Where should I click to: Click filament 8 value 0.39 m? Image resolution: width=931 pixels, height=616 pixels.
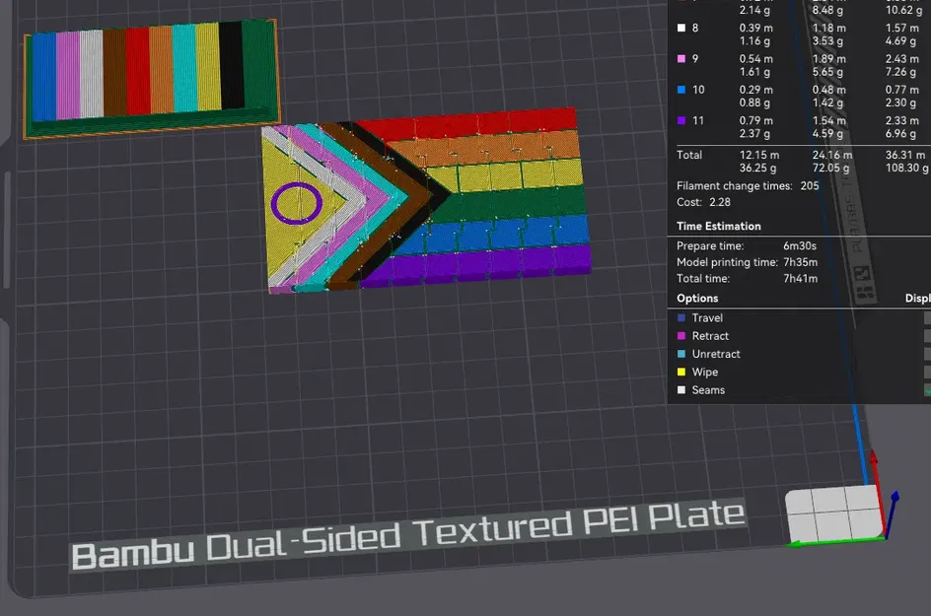click(755, 28)
